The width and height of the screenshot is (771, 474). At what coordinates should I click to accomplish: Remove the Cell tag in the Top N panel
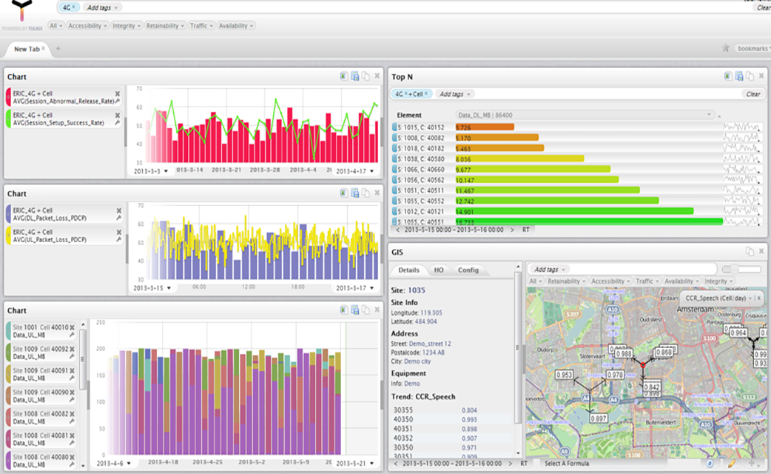(x=425, y=93)
